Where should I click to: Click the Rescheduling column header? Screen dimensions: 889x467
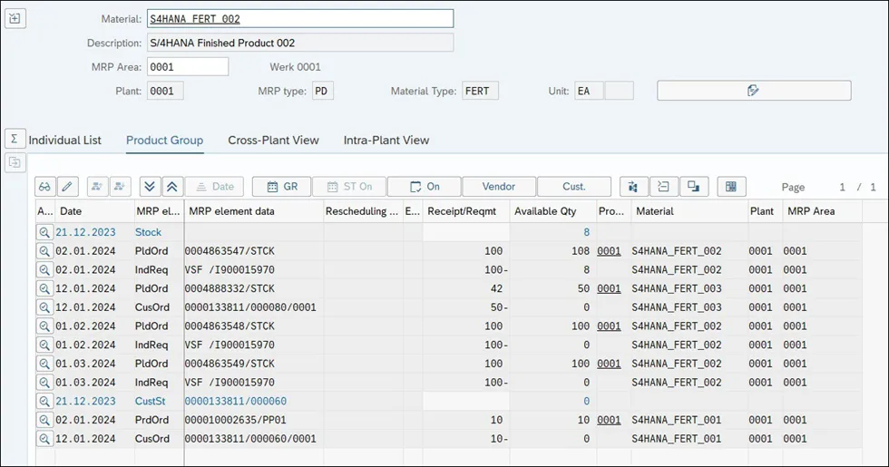[x=363, y=211]
